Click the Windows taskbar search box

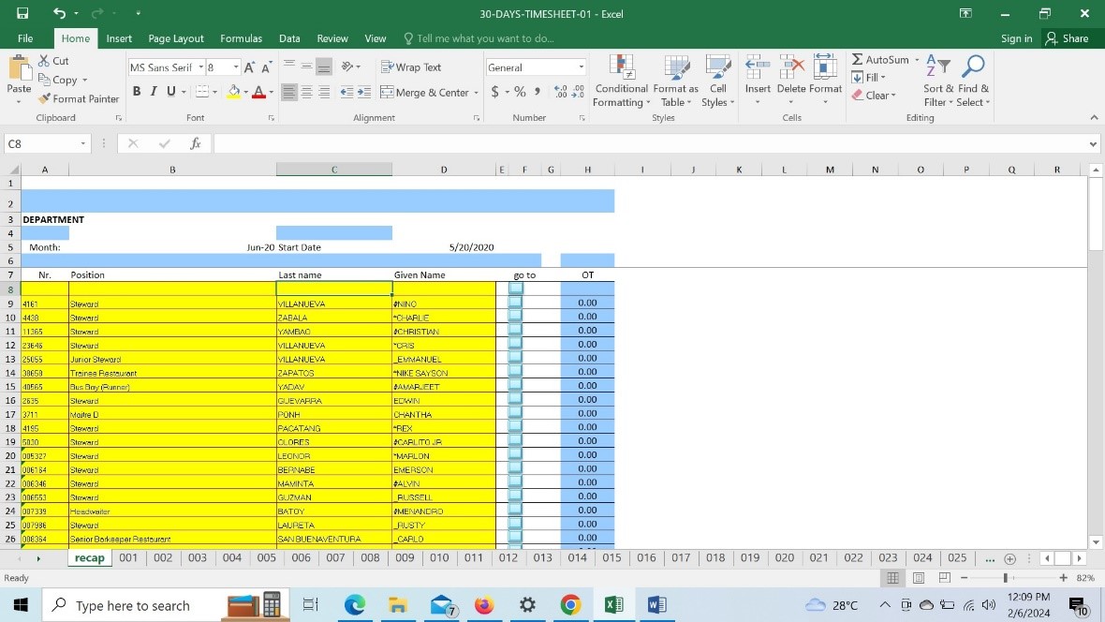click(x=131, y=606)
